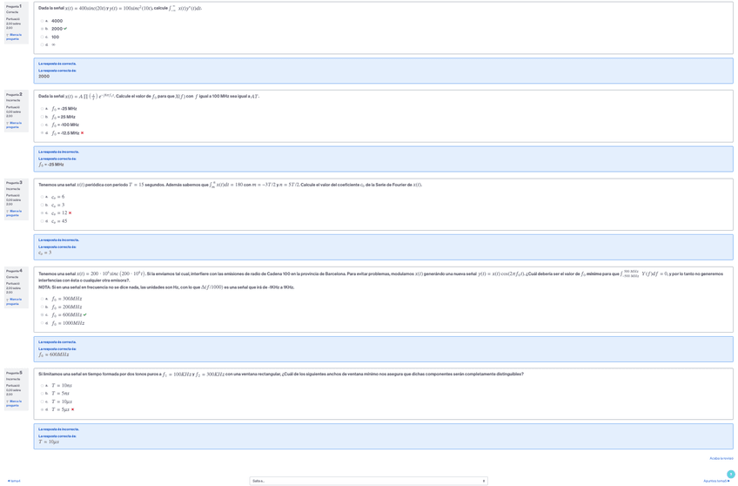Select f0 = 1000MHz option in question 4
This screenshot has width=738, height=486.
[x=42, y=323]
